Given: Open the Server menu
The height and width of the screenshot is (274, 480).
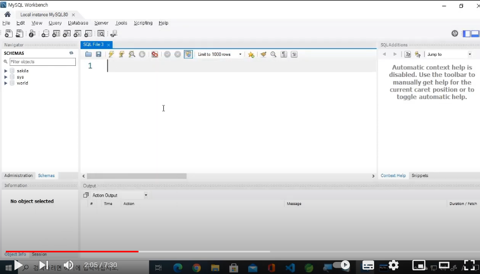Looking at the screenshot, I should (101, 23).
